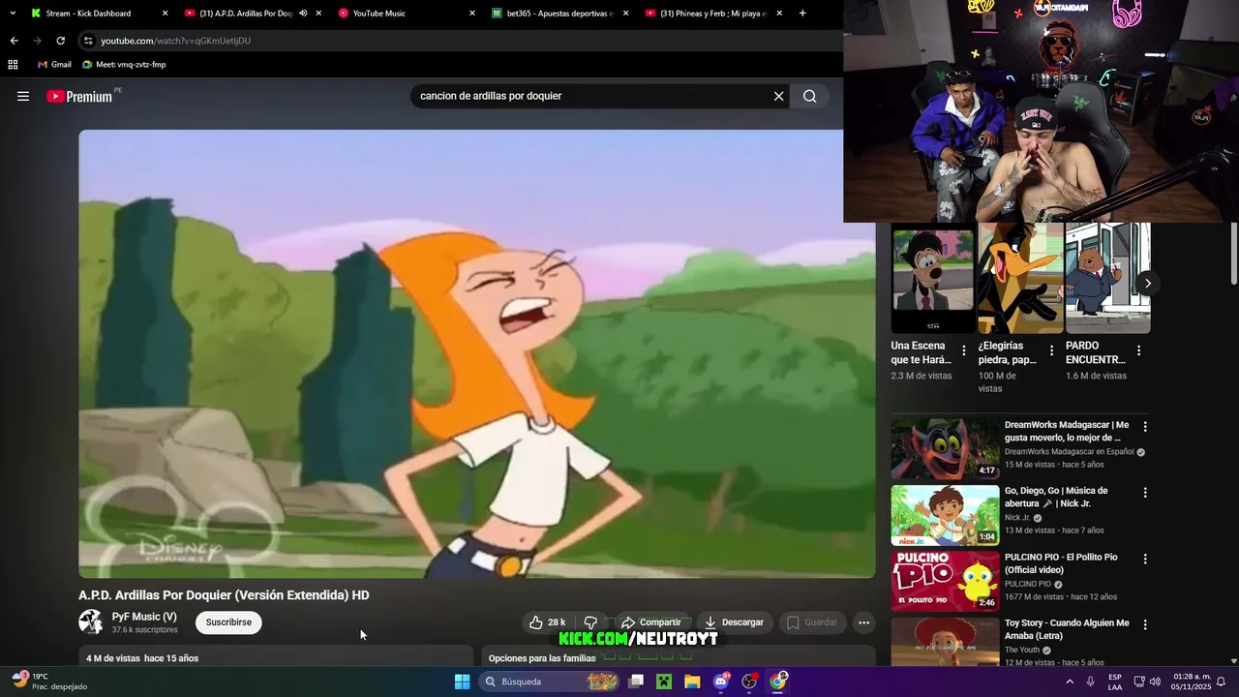Show hidden system tray icons chevron
1239x697 pixels.
1070,682
